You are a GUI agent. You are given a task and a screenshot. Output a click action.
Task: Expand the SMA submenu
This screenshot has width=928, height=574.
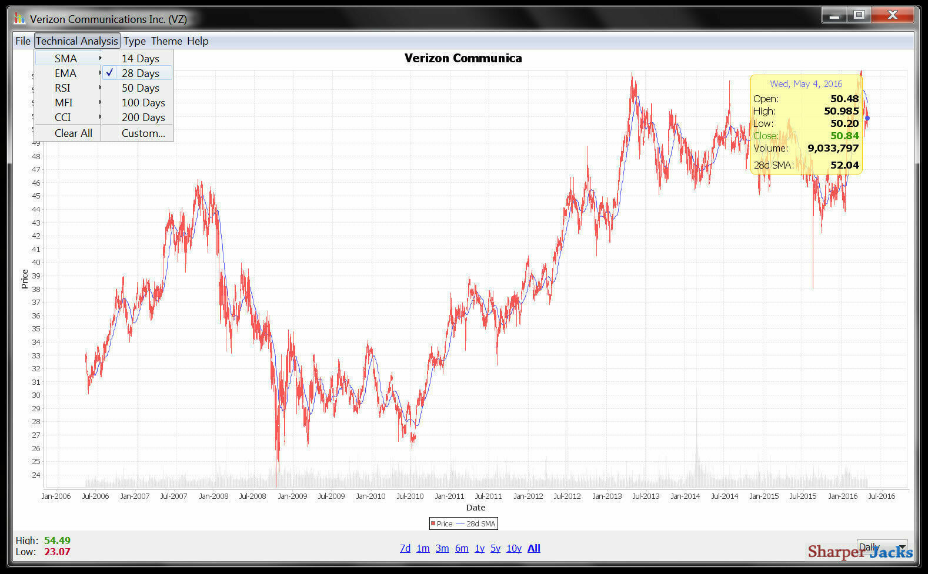pos(68,58)
